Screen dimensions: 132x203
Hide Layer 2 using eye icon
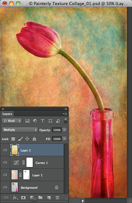(x=5, y=150)
